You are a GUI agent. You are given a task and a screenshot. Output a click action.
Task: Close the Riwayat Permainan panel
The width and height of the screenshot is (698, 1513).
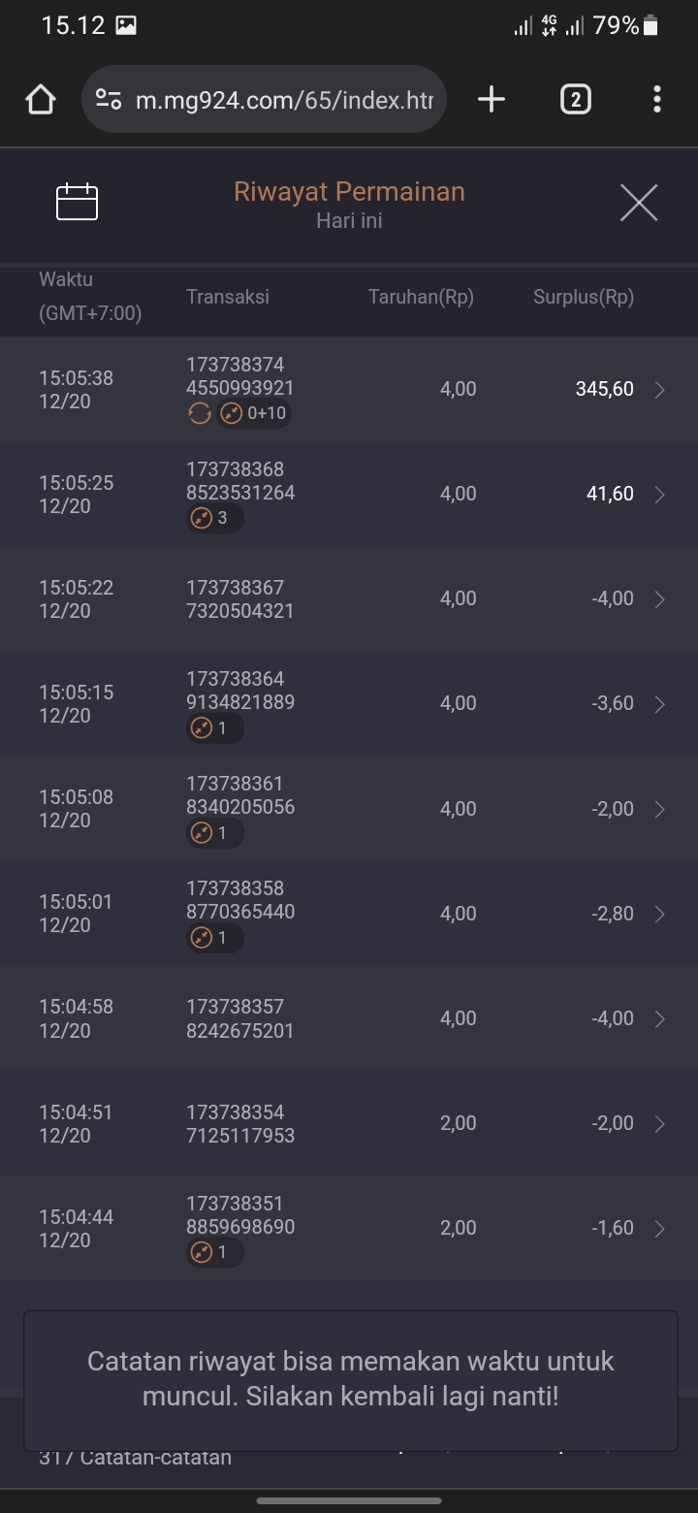click(x=638, y=203)
